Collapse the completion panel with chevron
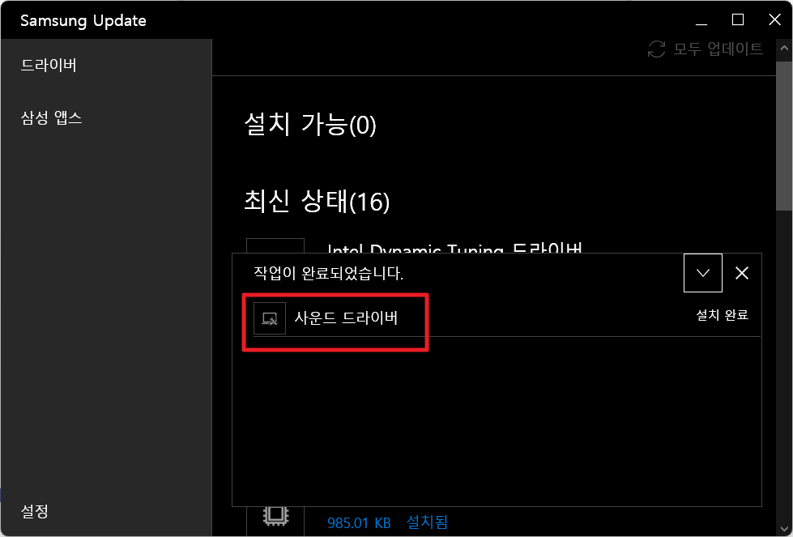 702,273
